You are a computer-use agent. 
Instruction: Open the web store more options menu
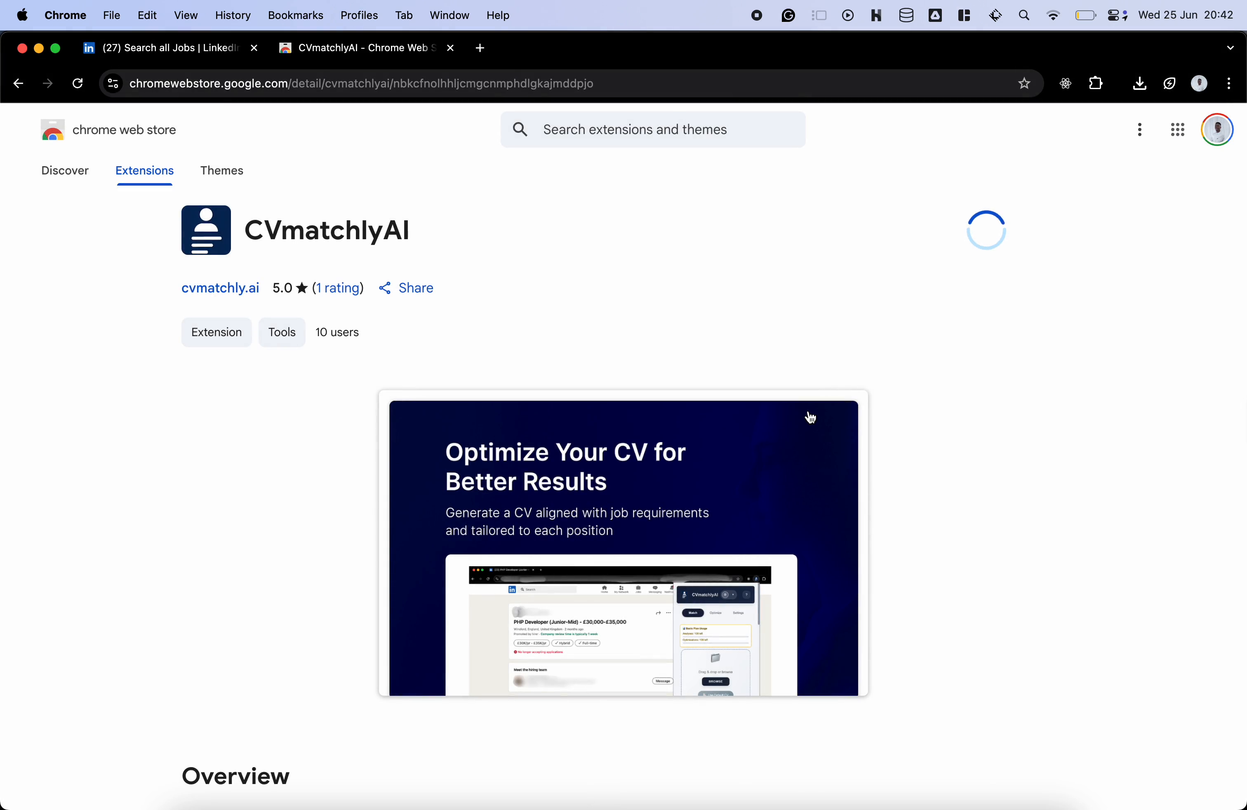pos(1140,130)
